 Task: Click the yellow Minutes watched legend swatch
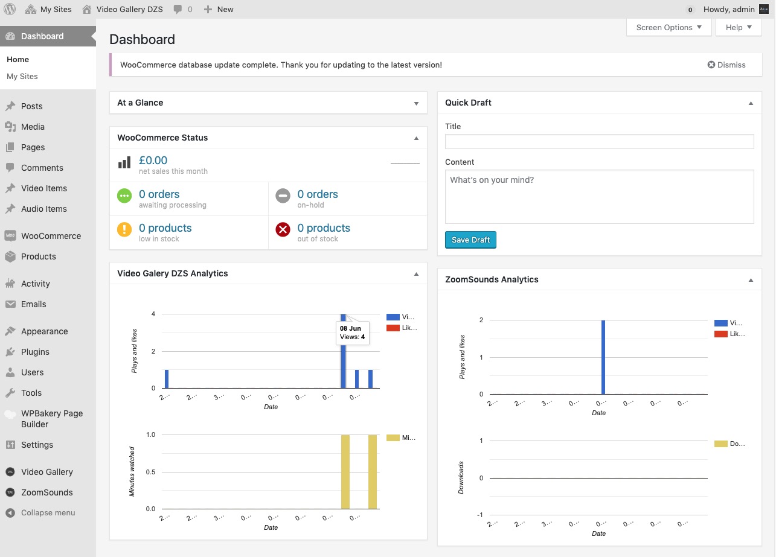pyautogui.click(x=393, y=438)
